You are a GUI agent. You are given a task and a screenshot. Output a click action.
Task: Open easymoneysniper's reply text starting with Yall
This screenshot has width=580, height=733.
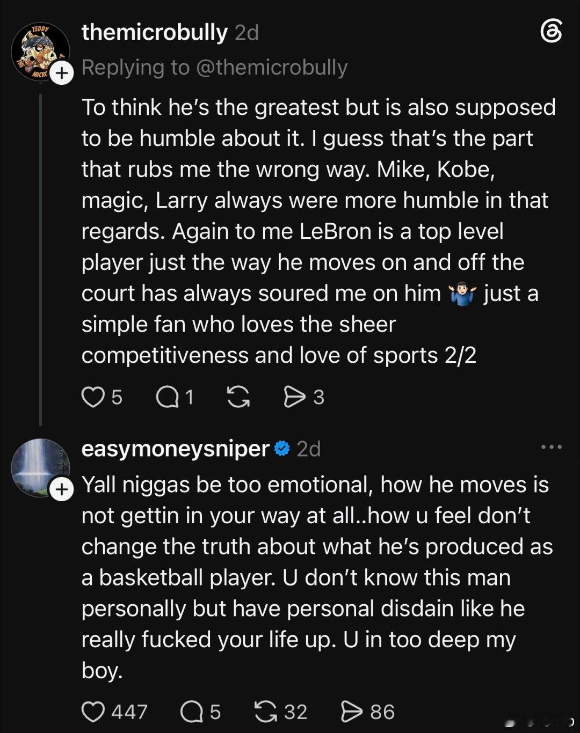(x=317, y=577)
